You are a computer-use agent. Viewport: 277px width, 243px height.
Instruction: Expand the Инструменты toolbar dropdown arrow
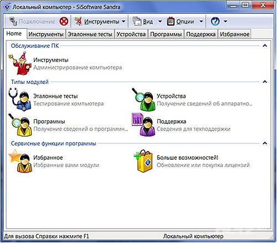[x=124, y=22]
